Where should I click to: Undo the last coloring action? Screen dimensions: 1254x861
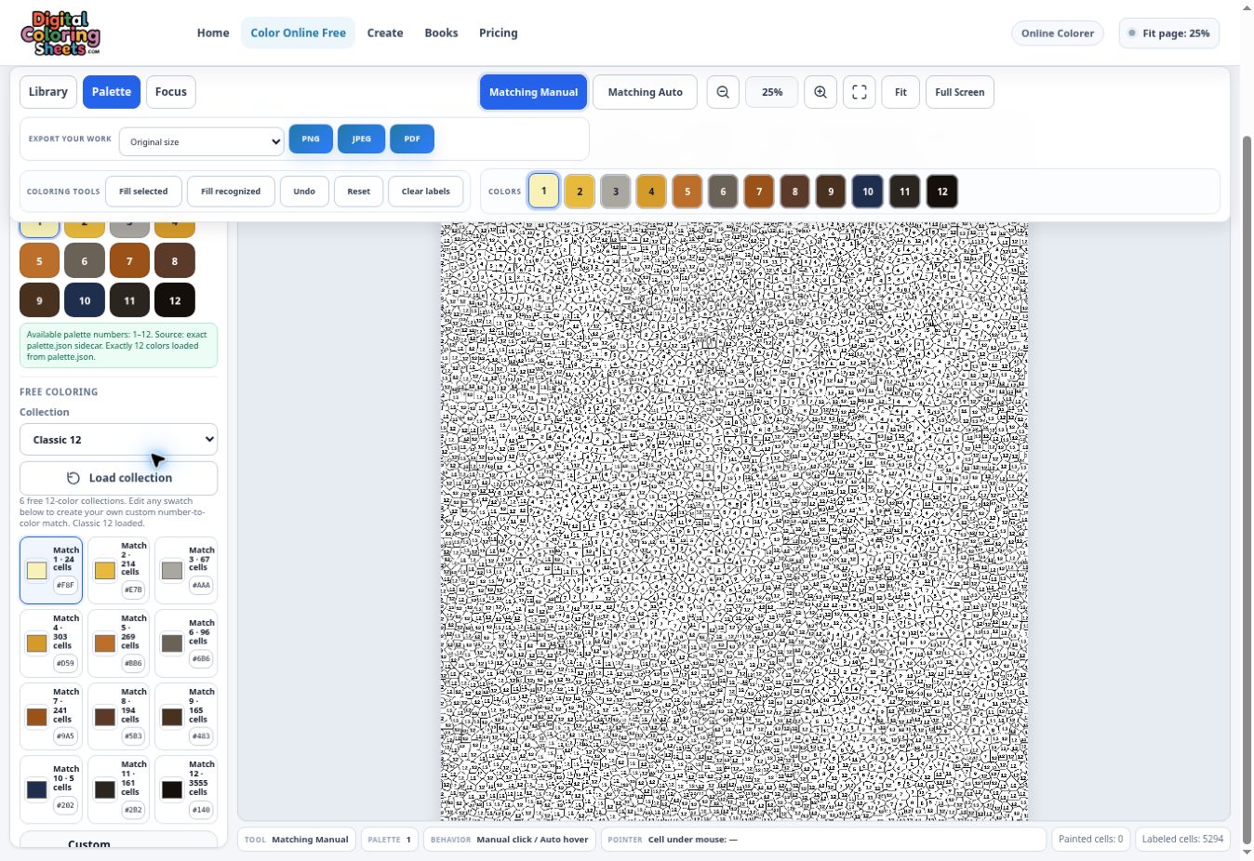pos(304,192)
